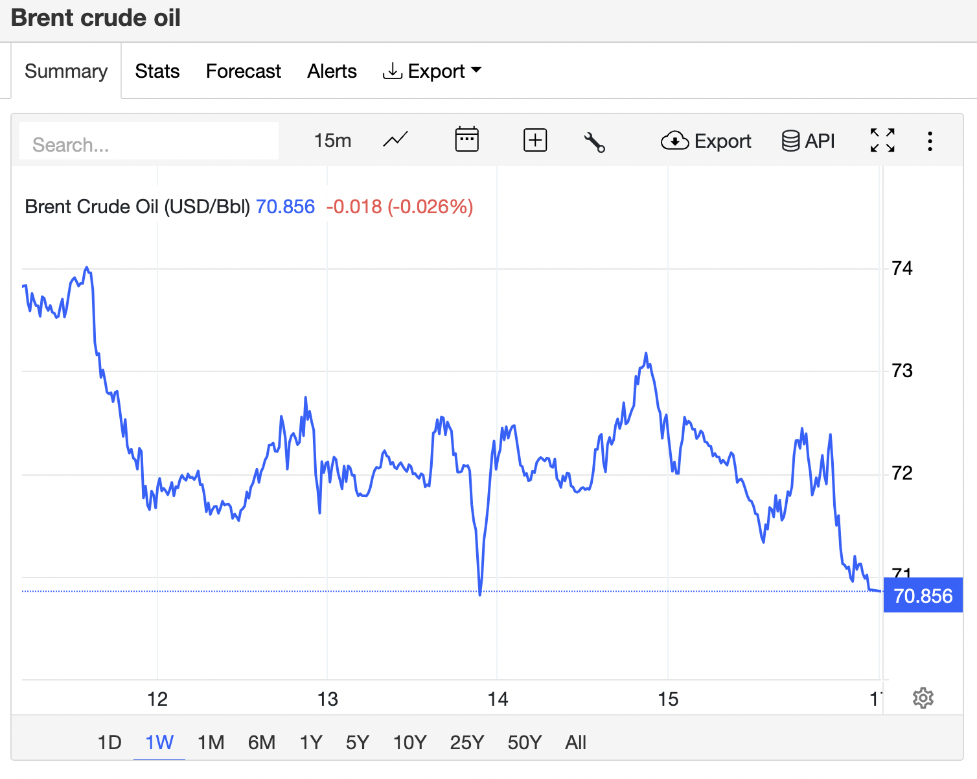This screenshot has height=779, width=977.
Task: Click the 70.856 current price label on axis
Action: [x=923, y=595]
